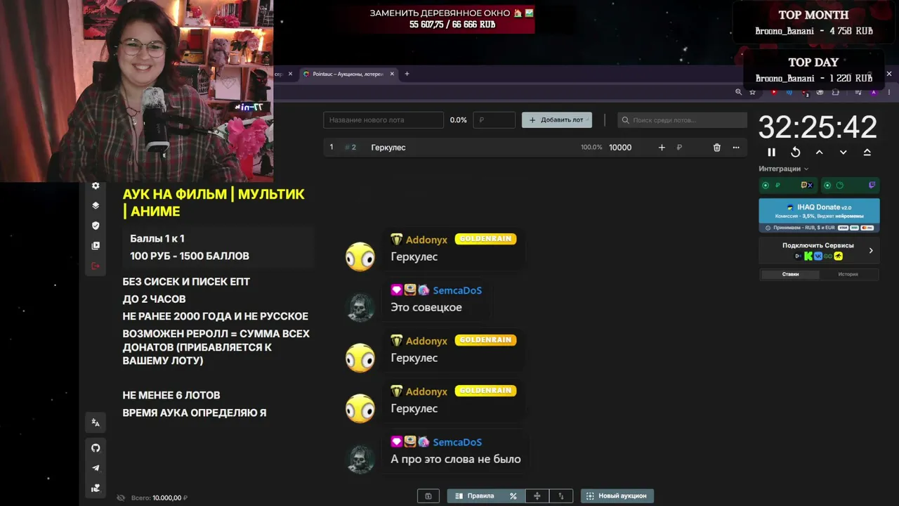
Task: Open the IHAQ Donate banner
Action: [819, 215]
